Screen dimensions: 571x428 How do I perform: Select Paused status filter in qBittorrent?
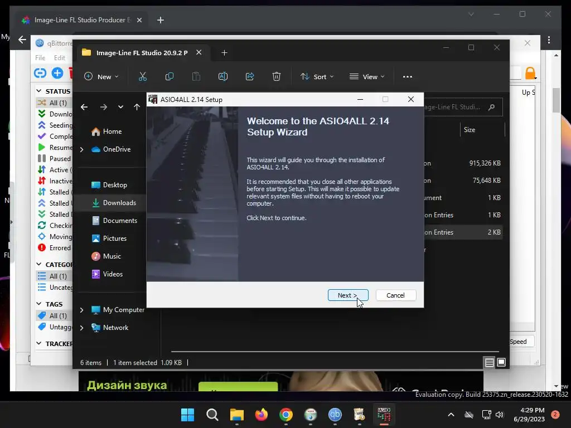coord(54,159)
